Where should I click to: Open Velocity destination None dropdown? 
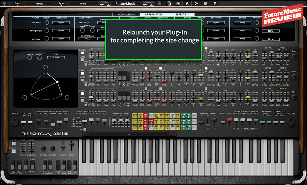61,39
